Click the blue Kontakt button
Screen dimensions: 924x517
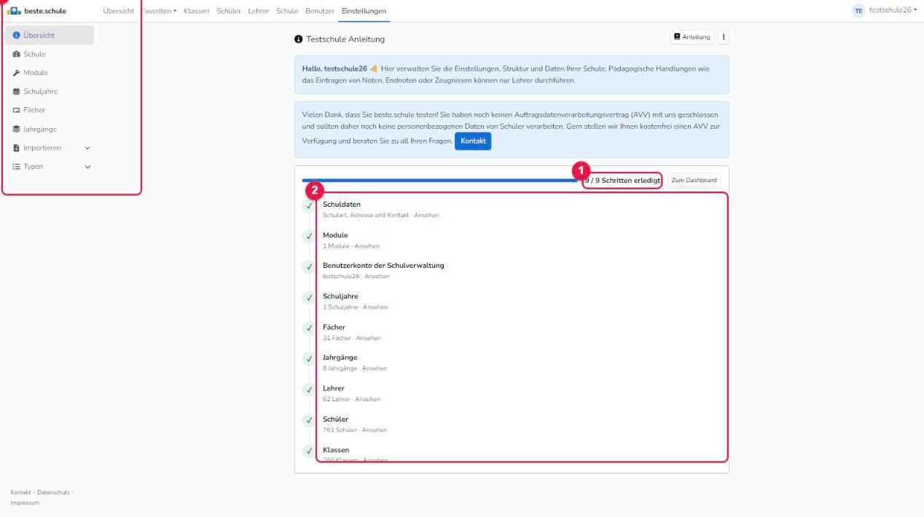[473, 141]
